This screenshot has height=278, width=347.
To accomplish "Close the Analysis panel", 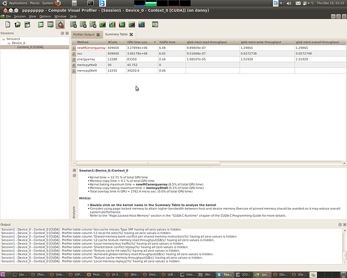I will pyautogui.click(x=74, y=170).
